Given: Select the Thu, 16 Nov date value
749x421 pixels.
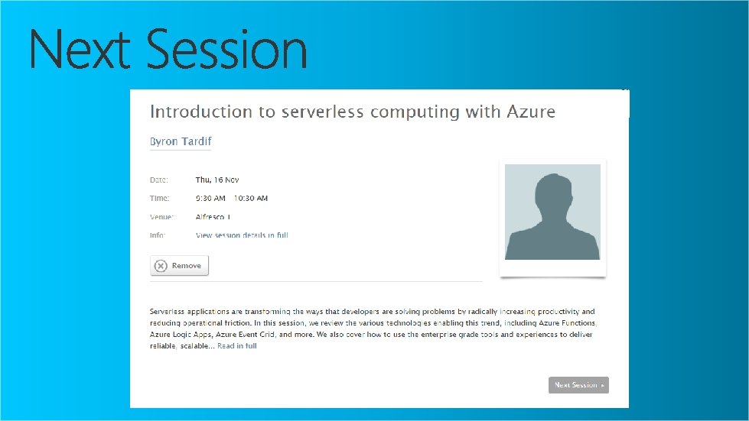Looking at the screenshot, I should (x=217, y=180).
